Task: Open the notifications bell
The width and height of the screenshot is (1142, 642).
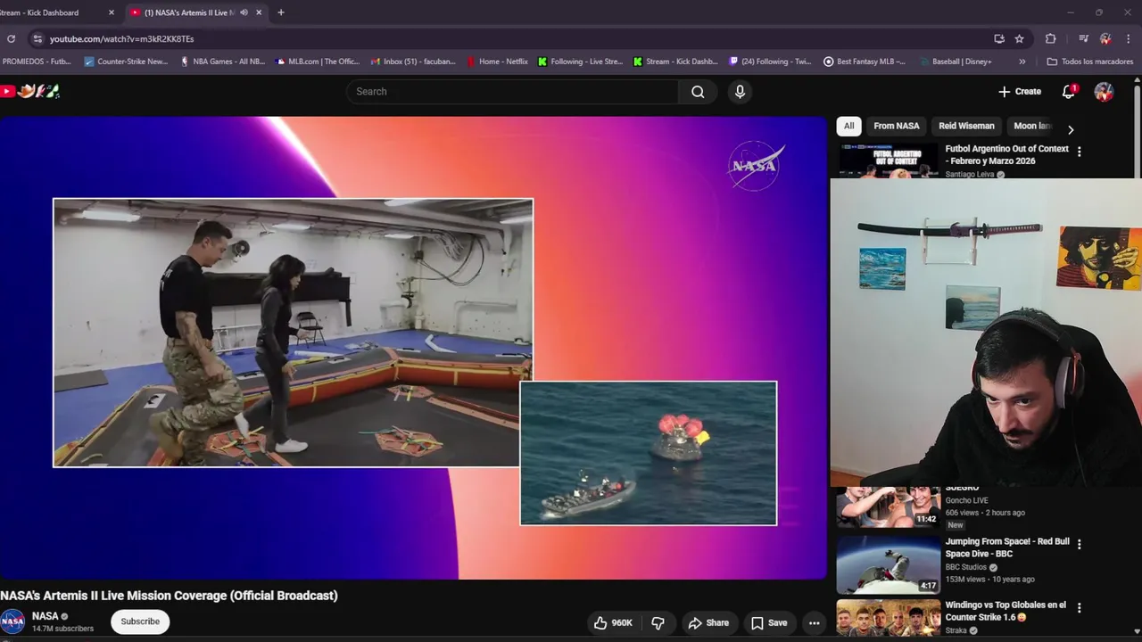Action: coord(1068,92)
